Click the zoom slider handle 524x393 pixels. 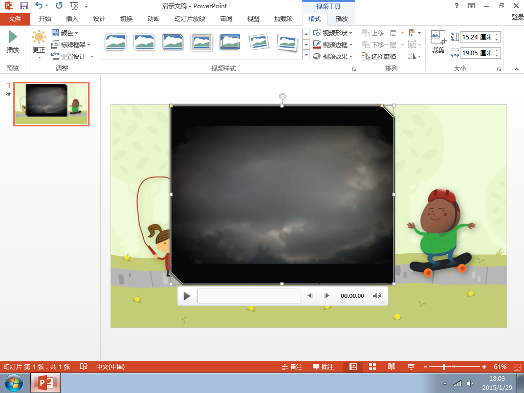[444, 366]
